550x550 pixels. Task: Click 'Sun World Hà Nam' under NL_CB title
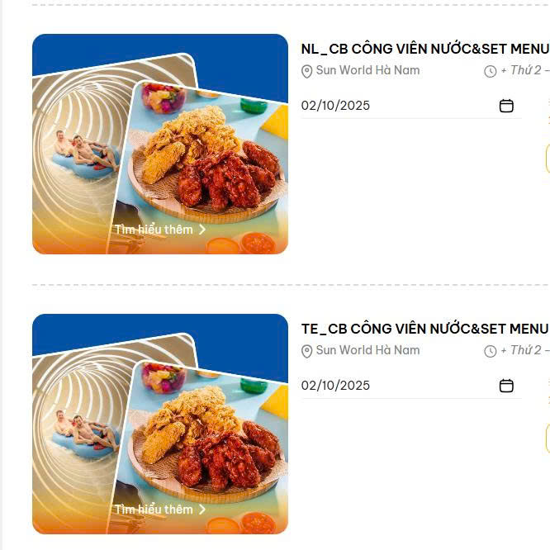(x=367, y=70)
